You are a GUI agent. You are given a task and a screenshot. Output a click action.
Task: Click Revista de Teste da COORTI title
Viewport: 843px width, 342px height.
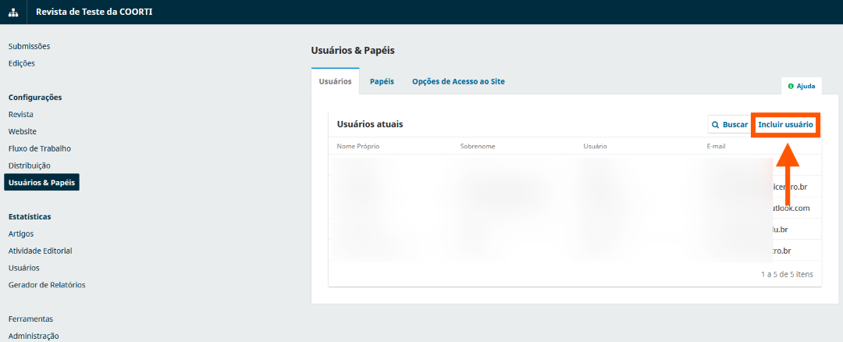(94, 12)
